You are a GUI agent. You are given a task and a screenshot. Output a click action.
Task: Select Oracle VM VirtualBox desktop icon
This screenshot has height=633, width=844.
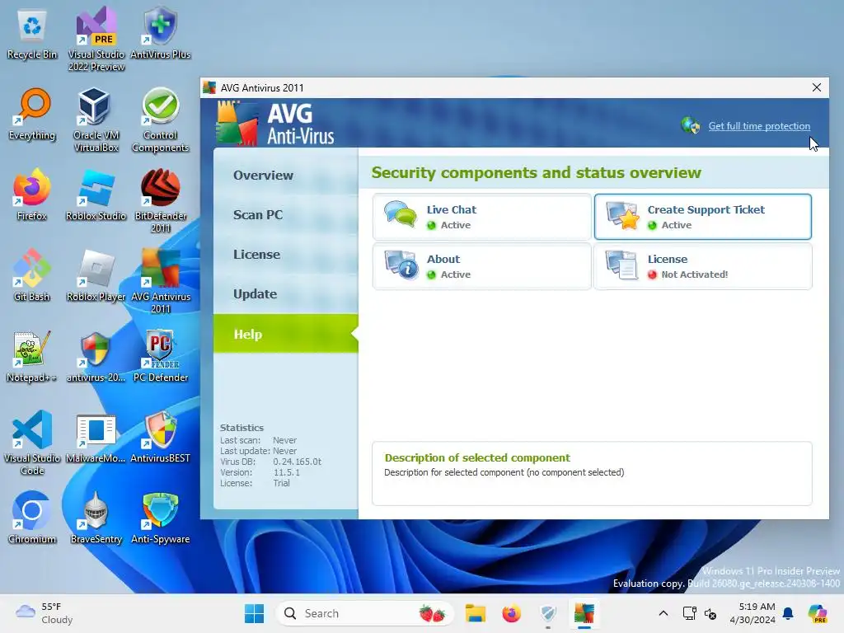(x=96, y=120)
